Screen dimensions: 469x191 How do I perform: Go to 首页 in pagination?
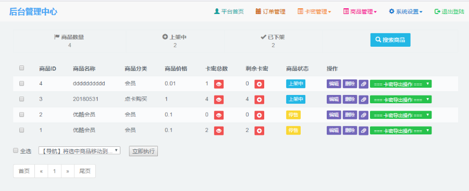click(x=24, y=171)
